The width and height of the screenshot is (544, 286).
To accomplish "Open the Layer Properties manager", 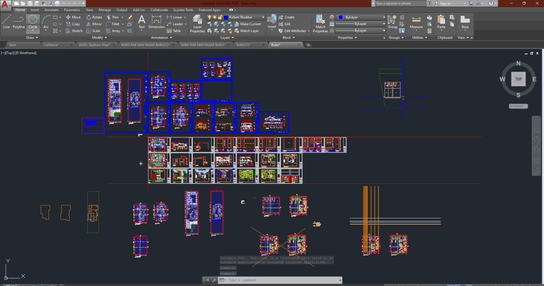I will pyautogui.click(x=197, y=24).
